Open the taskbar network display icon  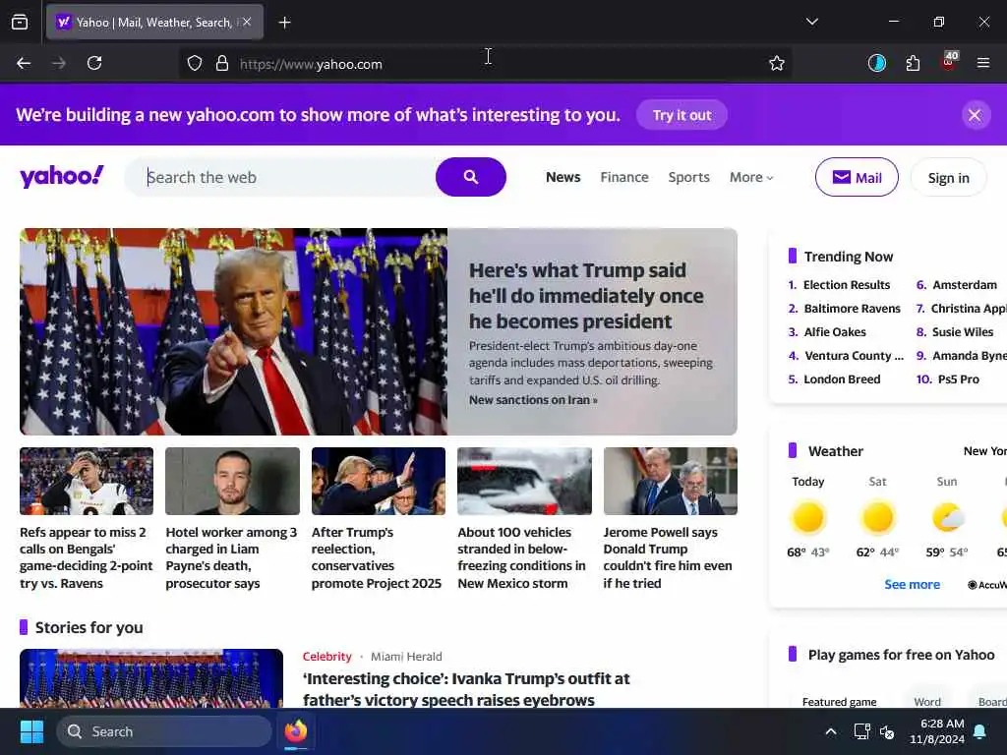[x=861, y=731]
